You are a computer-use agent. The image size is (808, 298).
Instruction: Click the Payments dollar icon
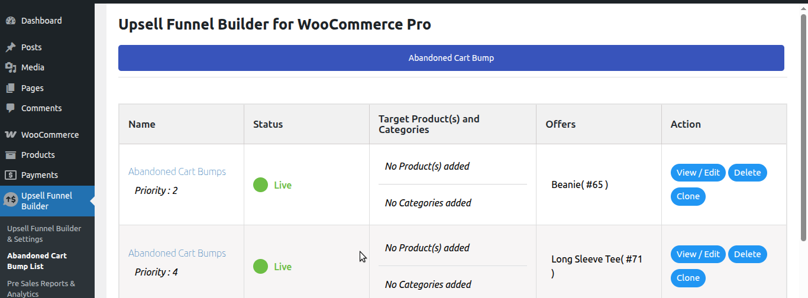click(x=11, y=175)
